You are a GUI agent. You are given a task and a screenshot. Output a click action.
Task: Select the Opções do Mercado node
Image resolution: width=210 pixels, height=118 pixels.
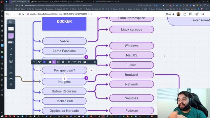(64, 111)
